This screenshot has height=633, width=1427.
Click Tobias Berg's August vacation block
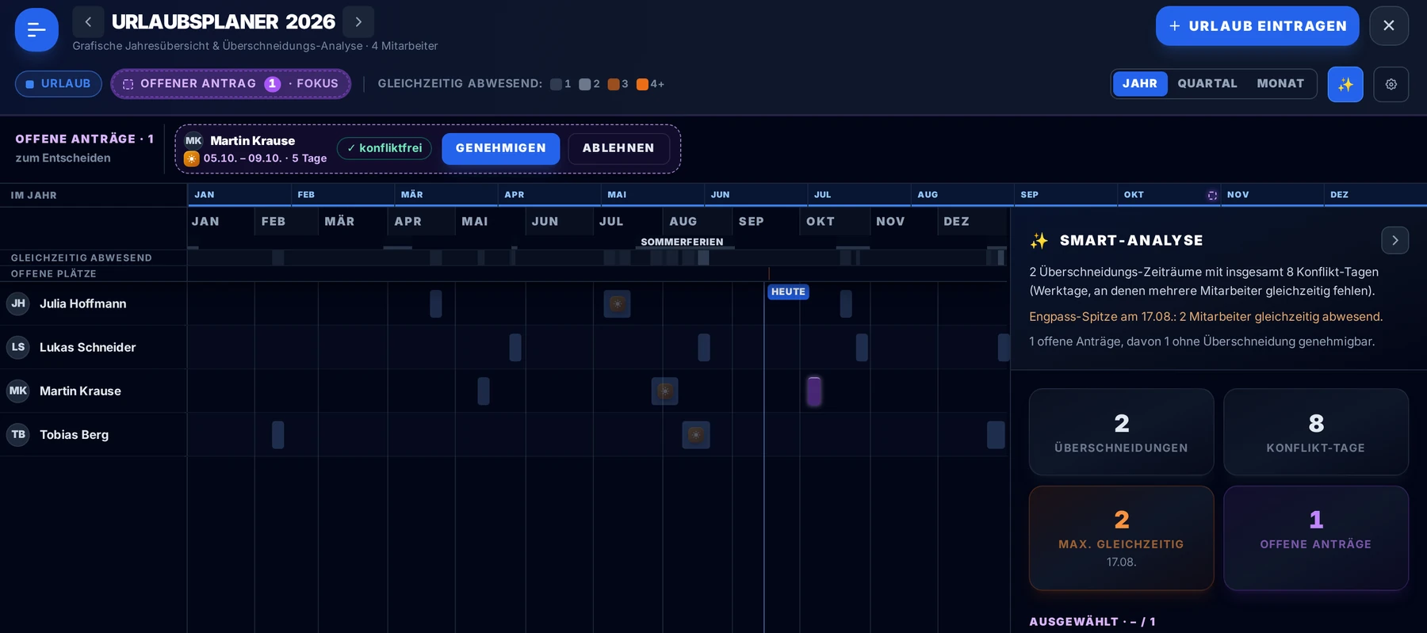[x=696, y=435]
